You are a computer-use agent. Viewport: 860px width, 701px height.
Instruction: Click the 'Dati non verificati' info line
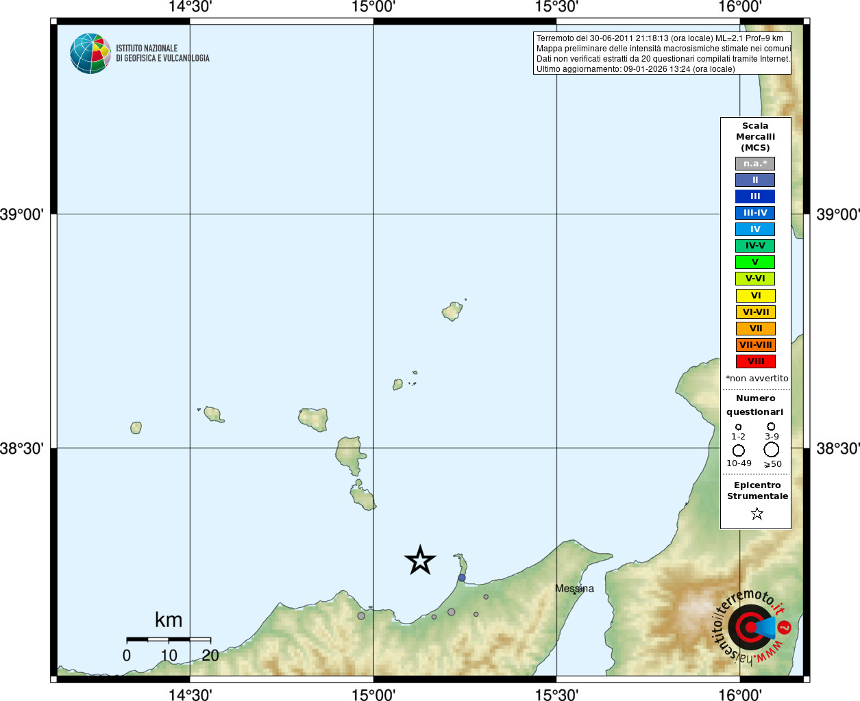coord(663,59)
